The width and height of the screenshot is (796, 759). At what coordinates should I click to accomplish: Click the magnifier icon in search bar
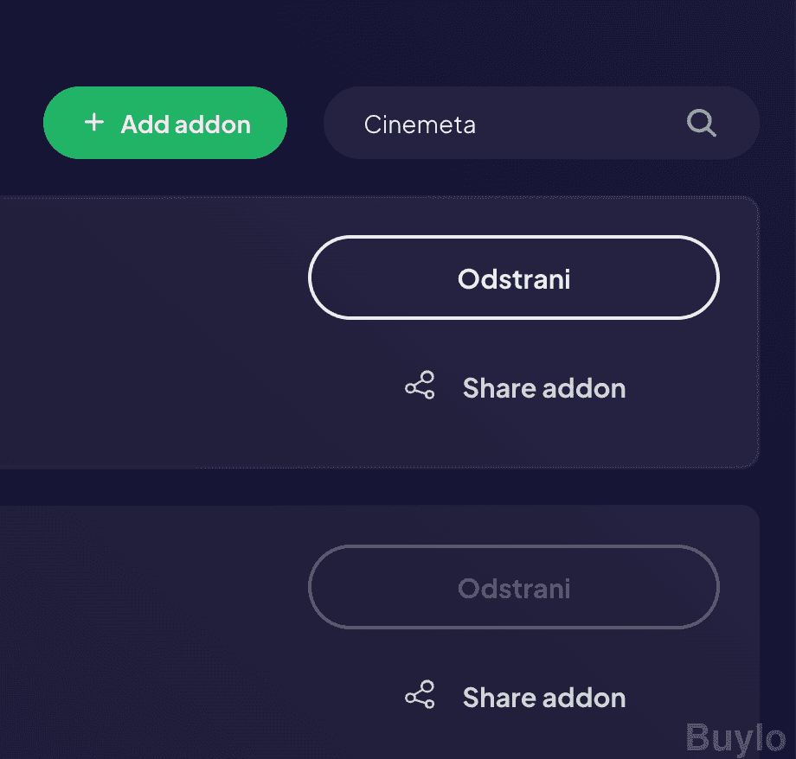(x=701, y=124)
